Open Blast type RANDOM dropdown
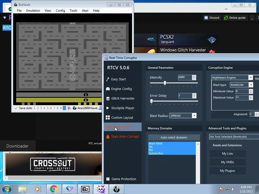 [251, 85]
